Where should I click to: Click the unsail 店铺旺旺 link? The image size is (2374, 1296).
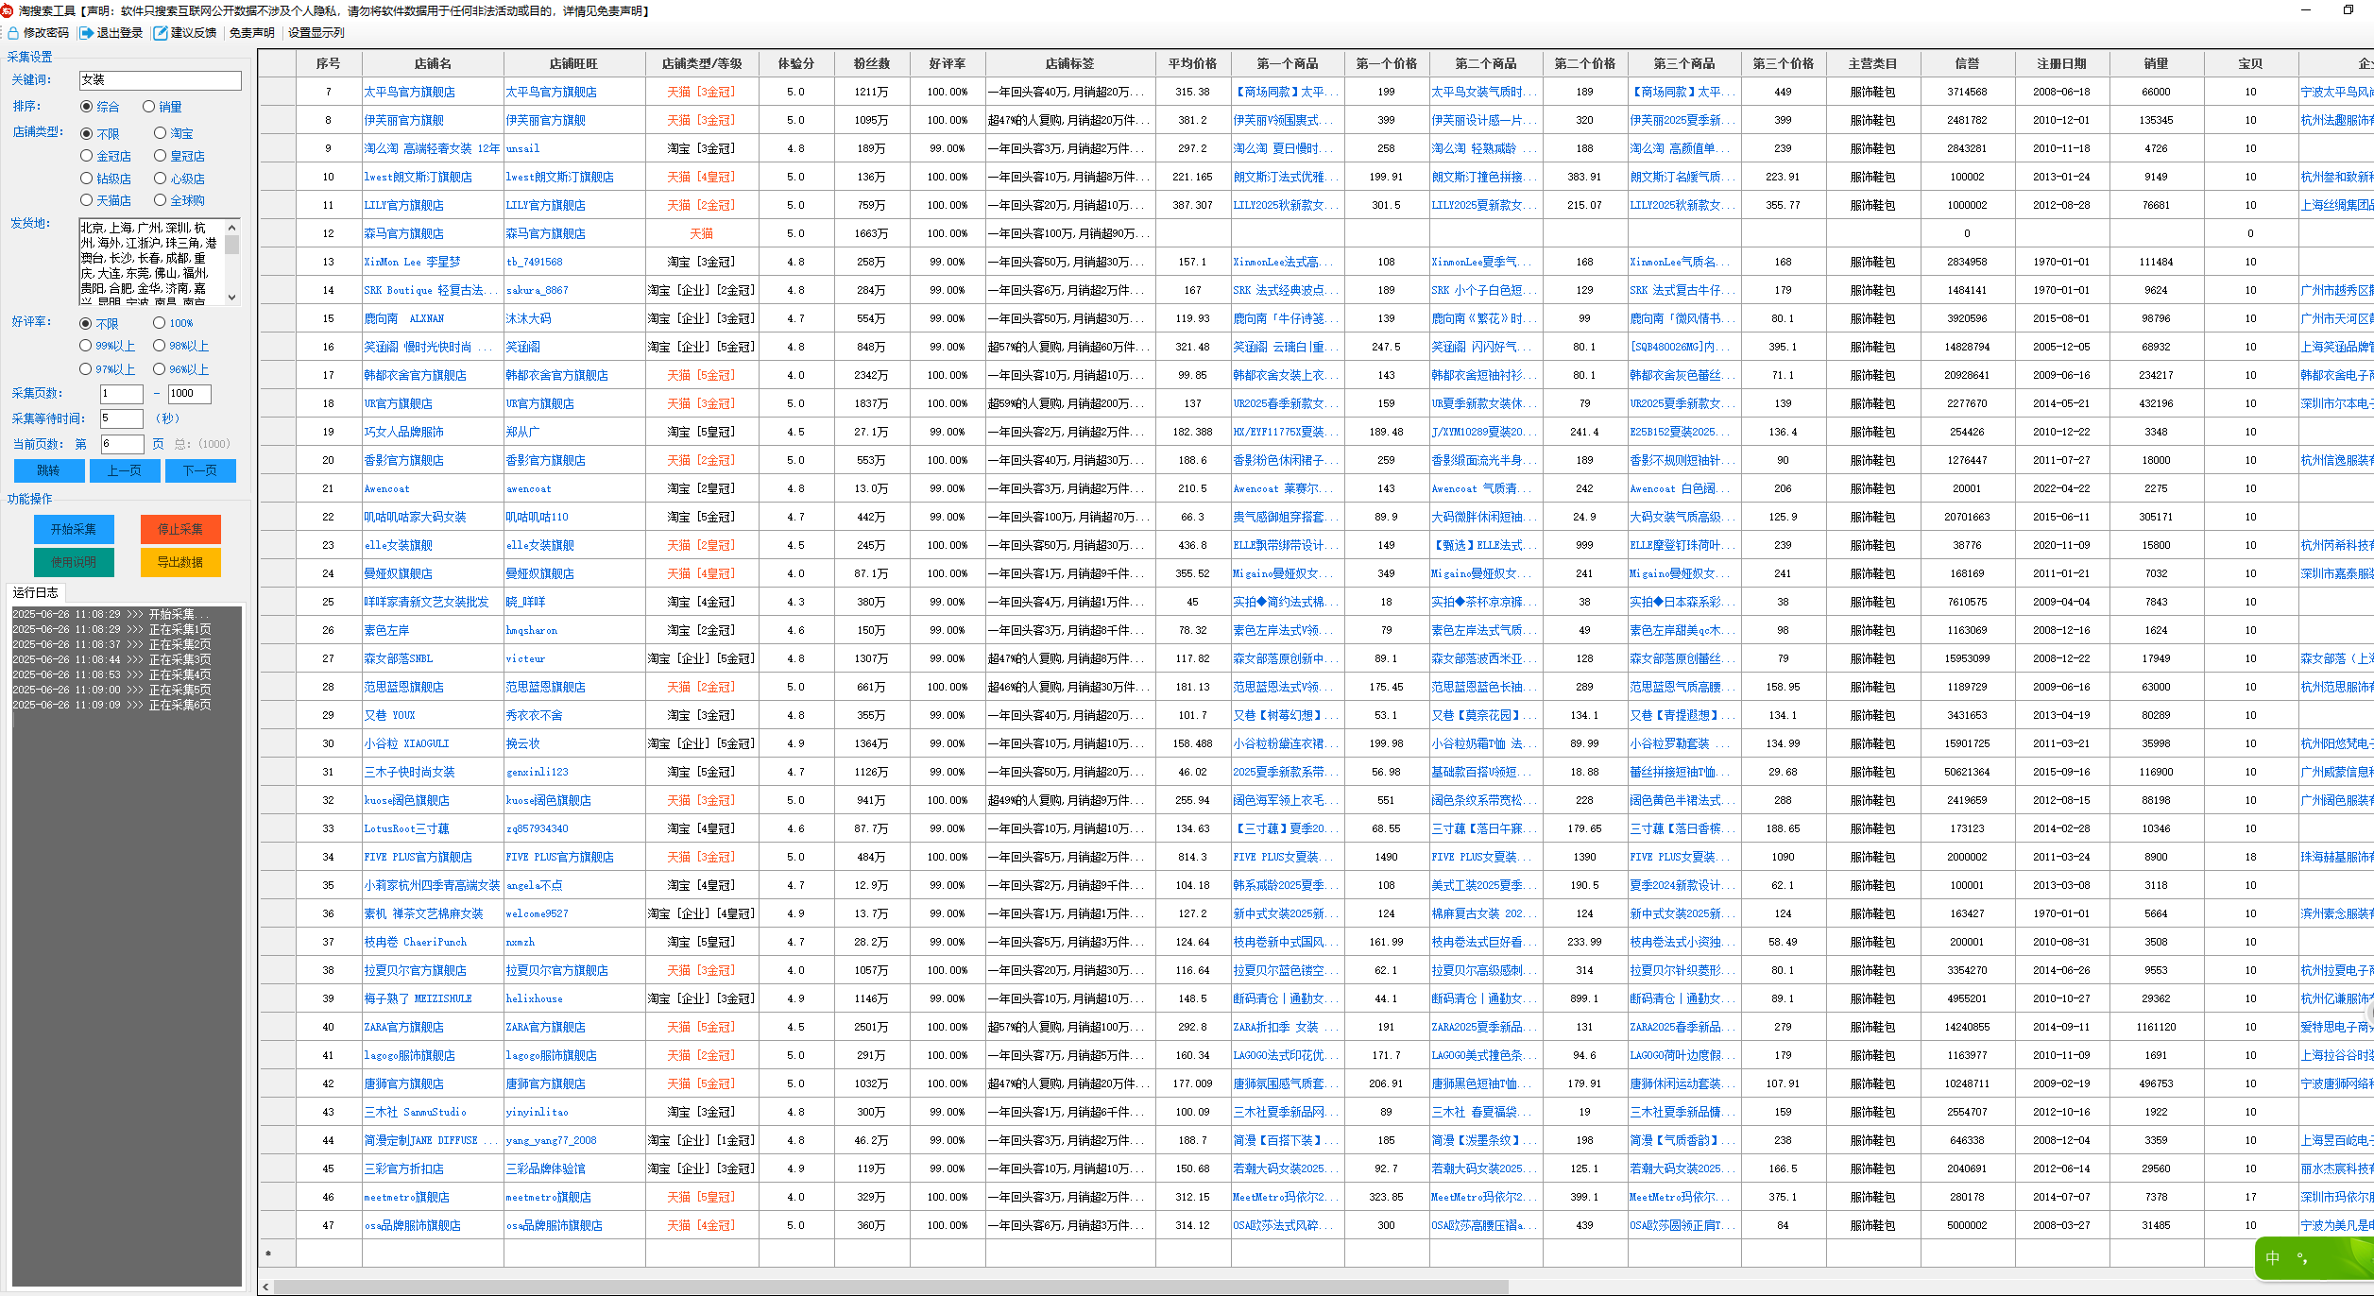pyautogui.click(x=523, y=149)
